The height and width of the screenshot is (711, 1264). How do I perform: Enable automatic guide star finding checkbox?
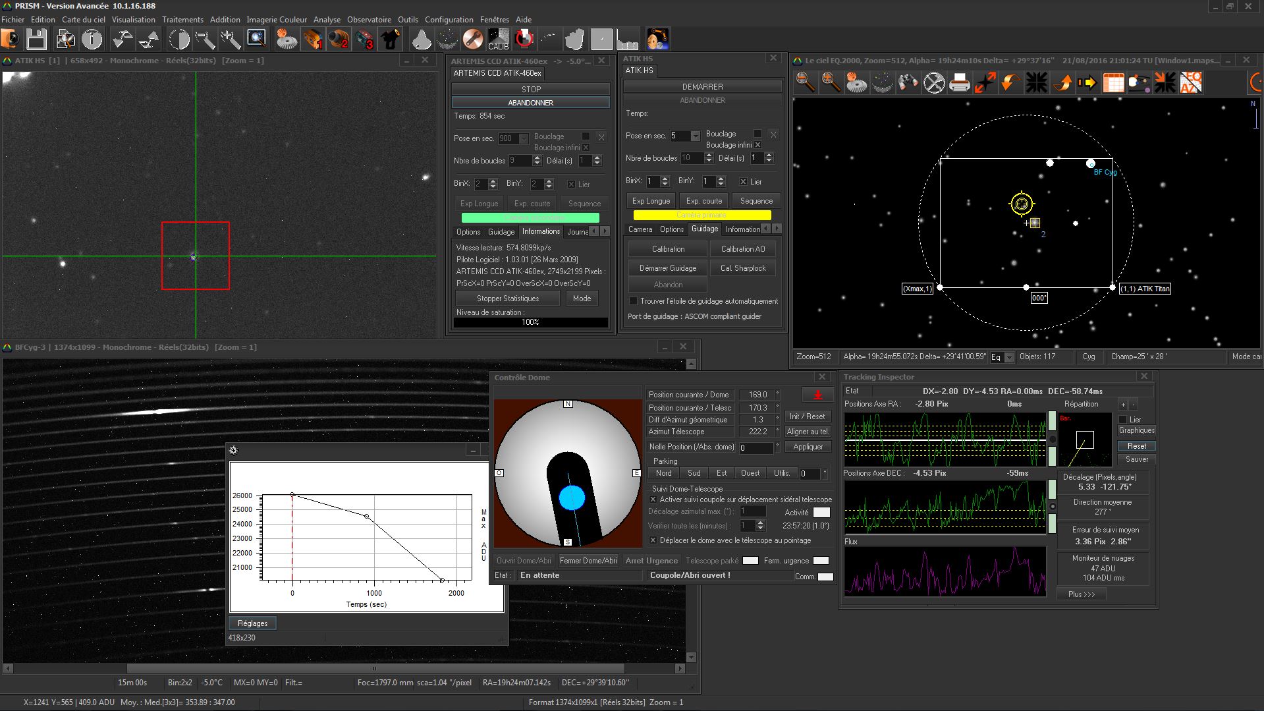pos(634,301)
